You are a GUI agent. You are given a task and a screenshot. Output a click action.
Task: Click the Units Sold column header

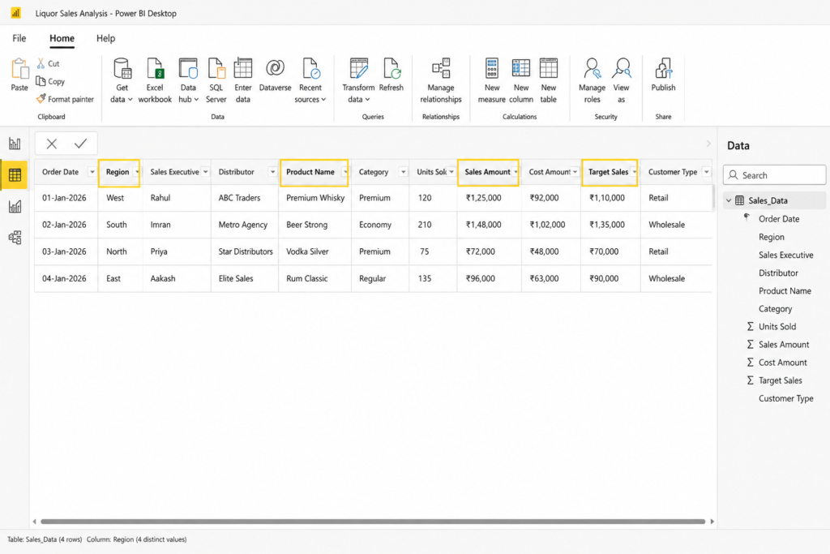tap(431, 172)
